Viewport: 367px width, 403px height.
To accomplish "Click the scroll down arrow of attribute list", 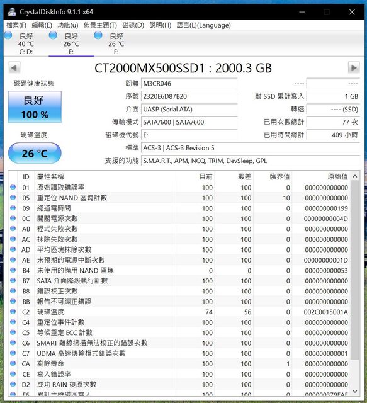I will tap(355, 391).
